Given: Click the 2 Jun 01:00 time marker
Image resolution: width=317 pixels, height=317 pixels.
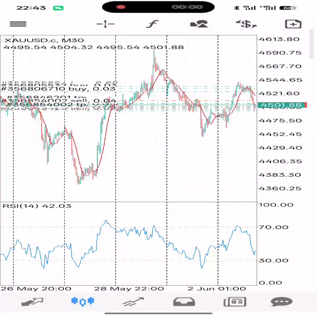Looking at the screenshot, I should pyautogui.click(x=217, y=288).
